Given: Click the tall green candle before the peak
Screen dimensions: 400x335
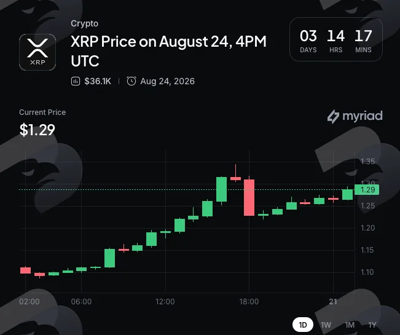Looking at the screenshot, I should tap(221, 189).
